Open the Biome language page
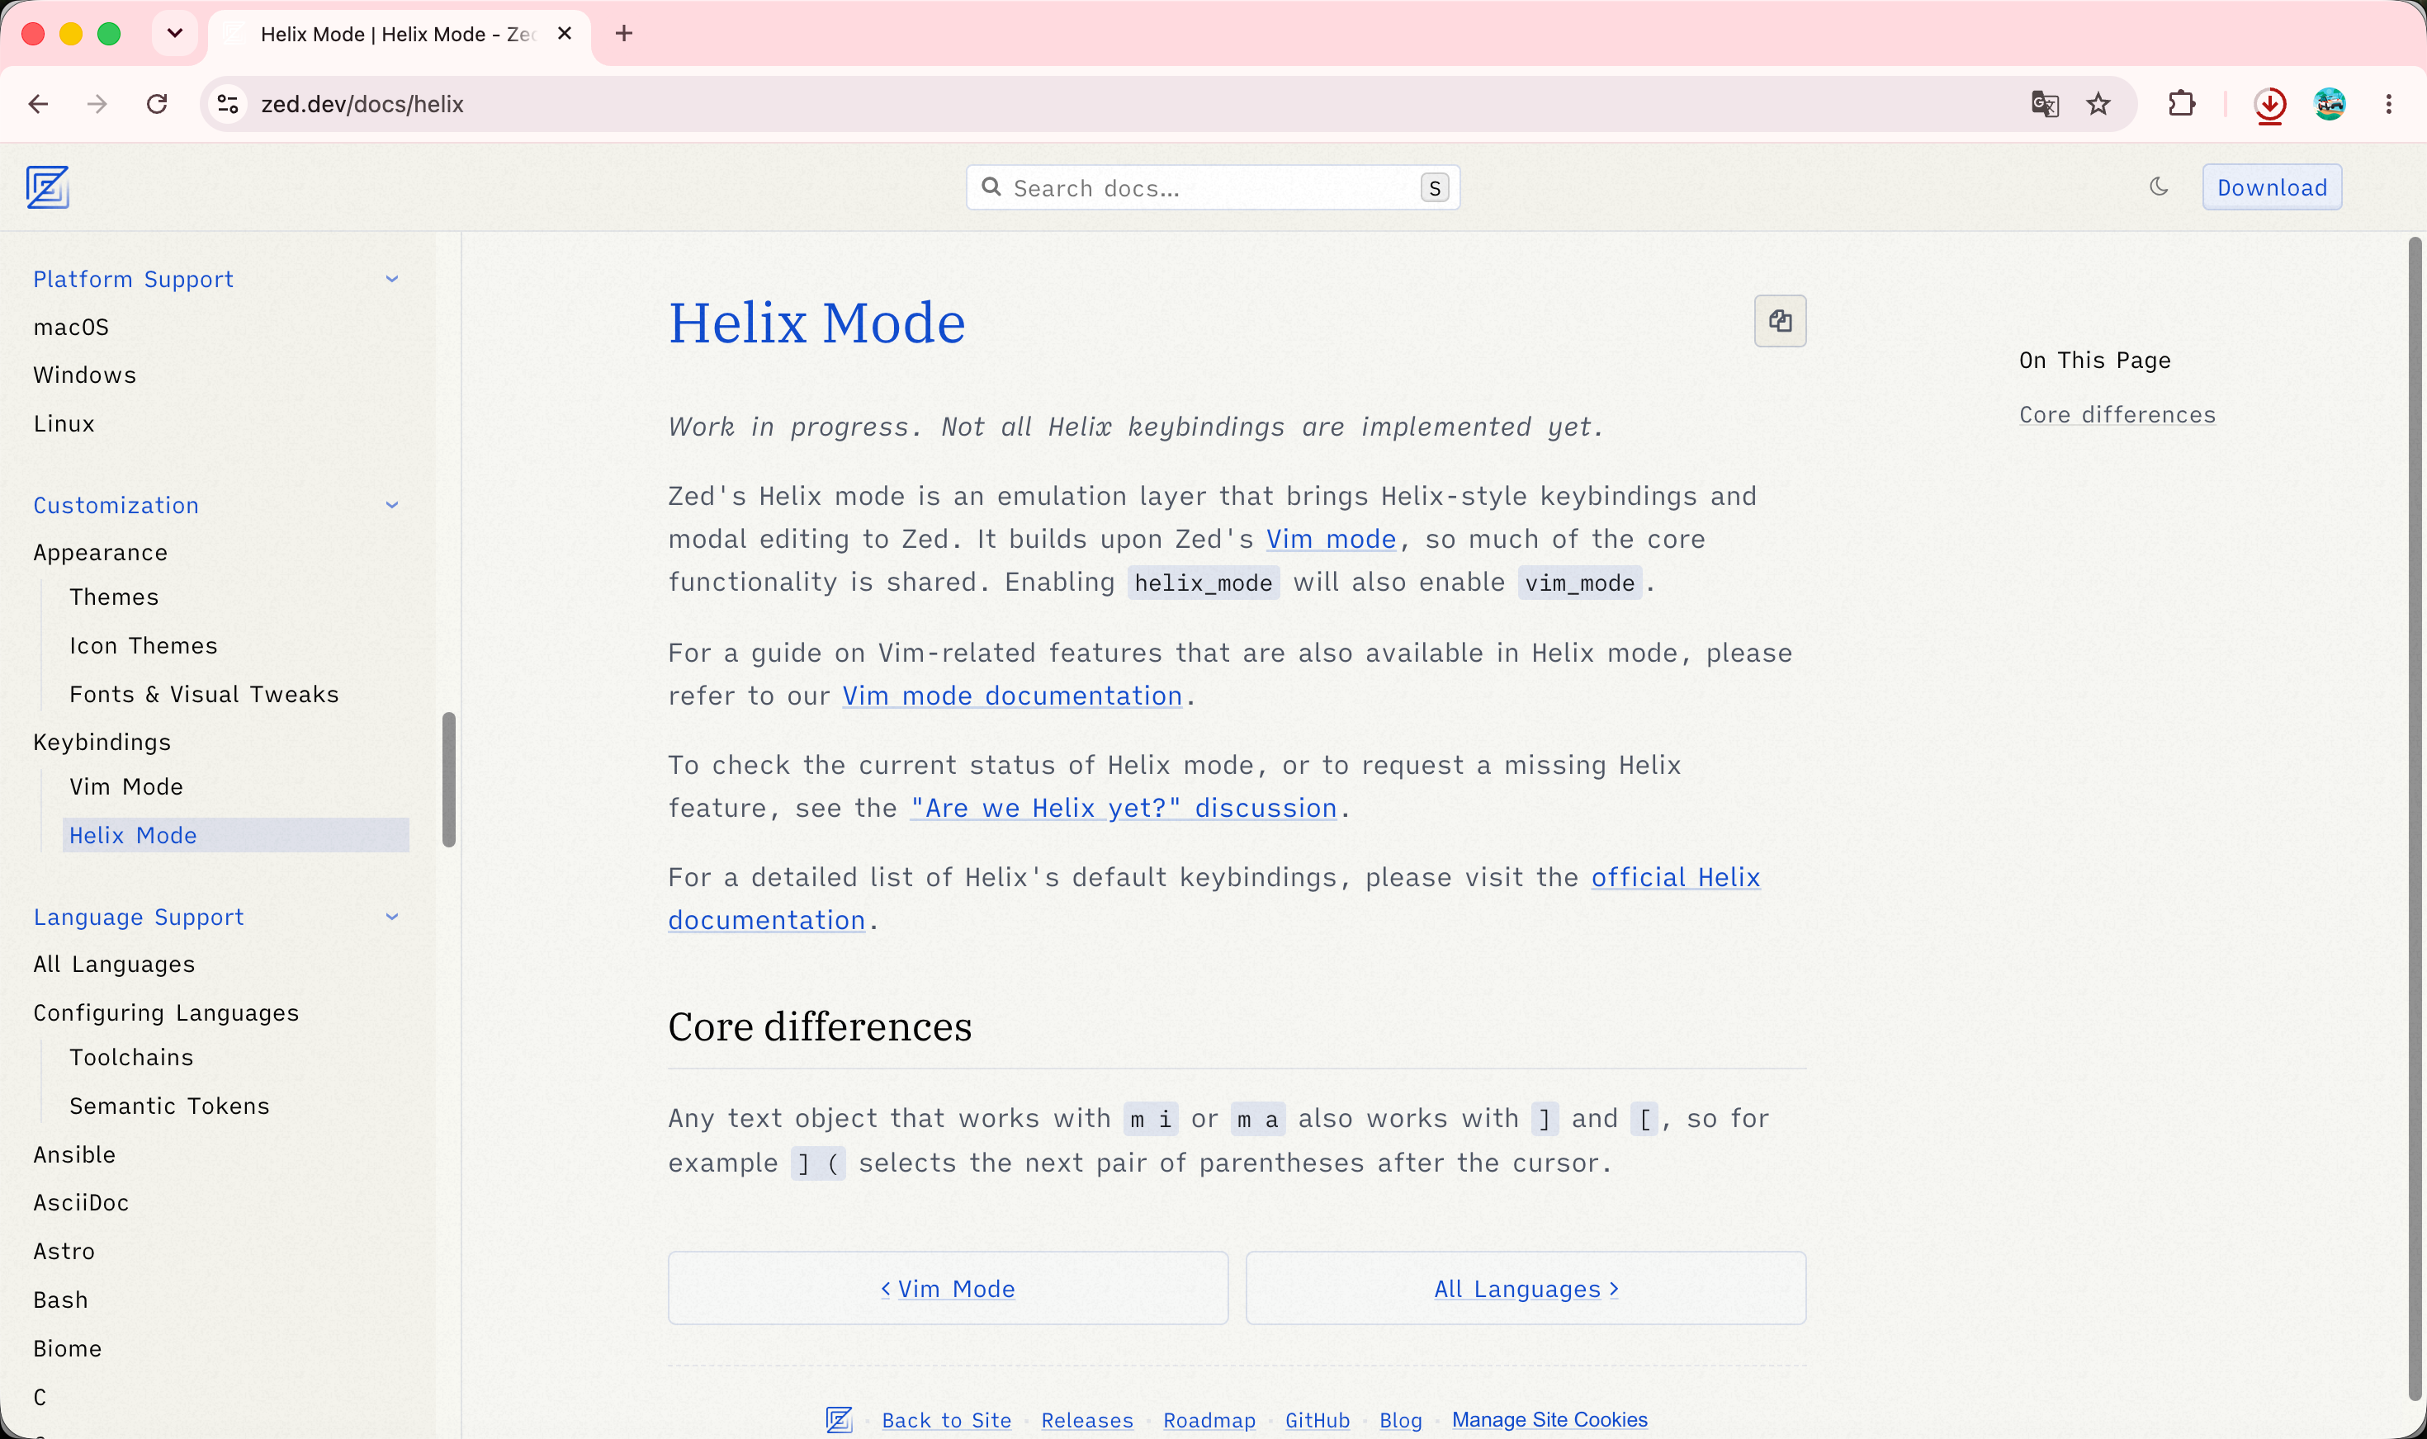Viewport: 2427px width, 1439px height. (67, 1349)
